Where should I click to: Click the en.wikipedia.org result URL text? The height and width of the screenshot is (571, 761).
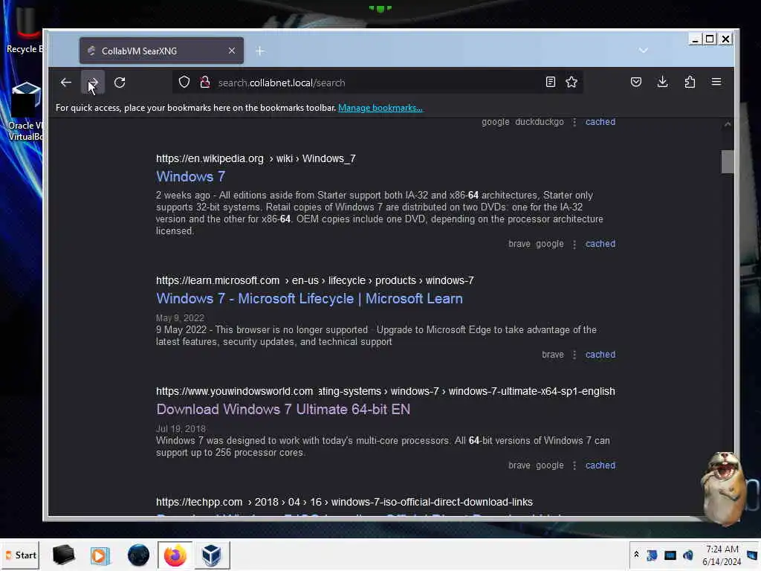point(256,159)
